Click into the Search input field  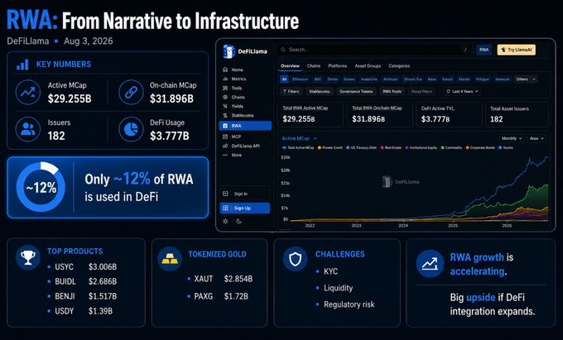click(373, 50)
